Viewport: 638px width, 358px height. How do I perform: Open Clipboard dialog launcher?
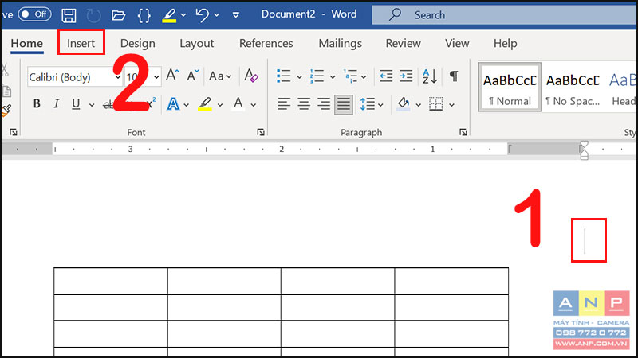click(14, 132)
